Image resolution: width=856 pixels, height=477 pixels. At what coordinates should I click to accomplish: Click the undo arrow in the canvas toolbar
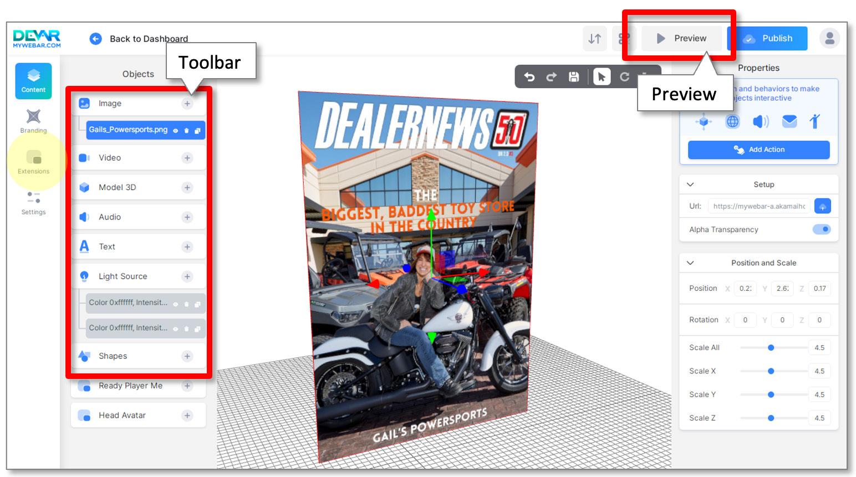coord(529,77)
